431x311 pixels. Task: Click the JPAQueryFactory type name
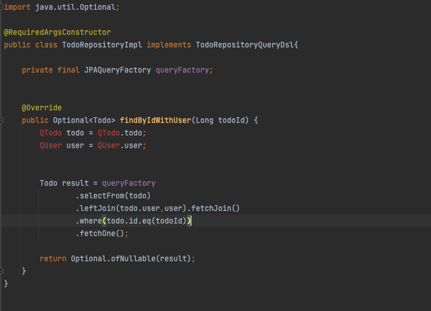click(x=117, y=70)
